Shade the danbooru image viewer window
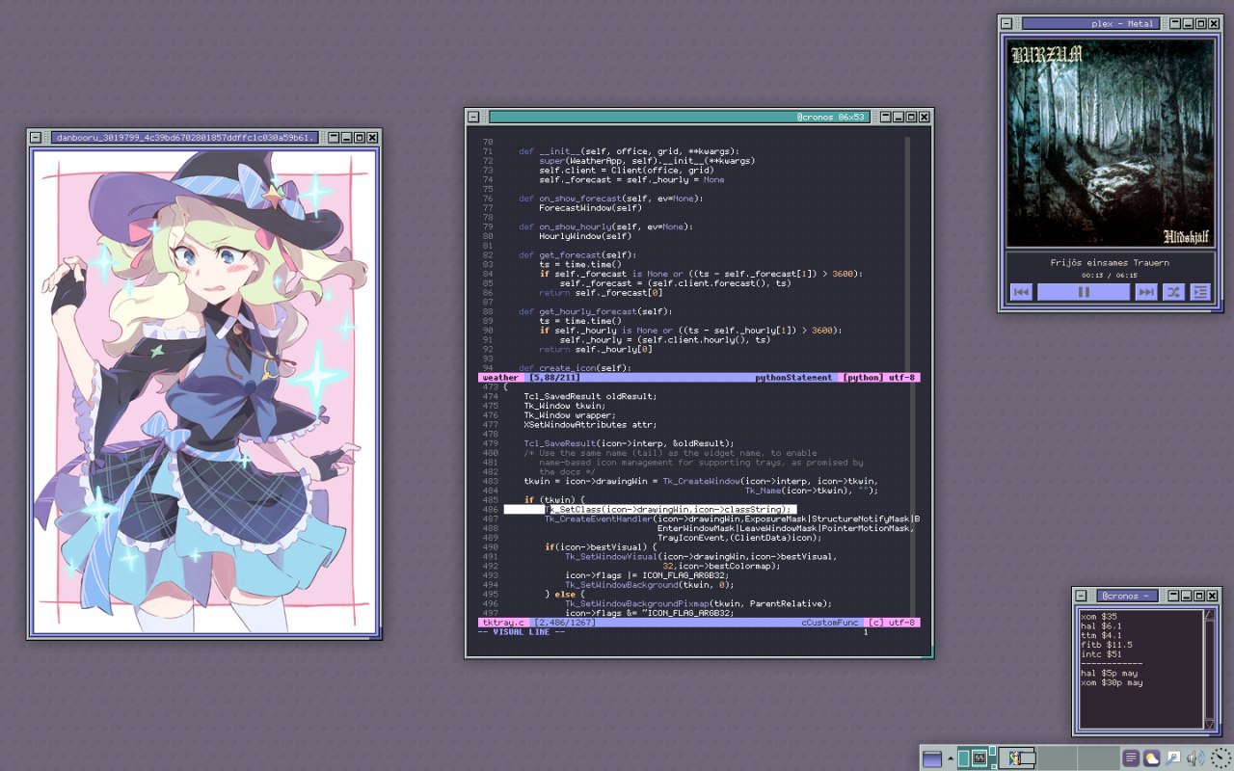Image resolution: width=1234 pixels, height=771 pixels. click(334, 138)
